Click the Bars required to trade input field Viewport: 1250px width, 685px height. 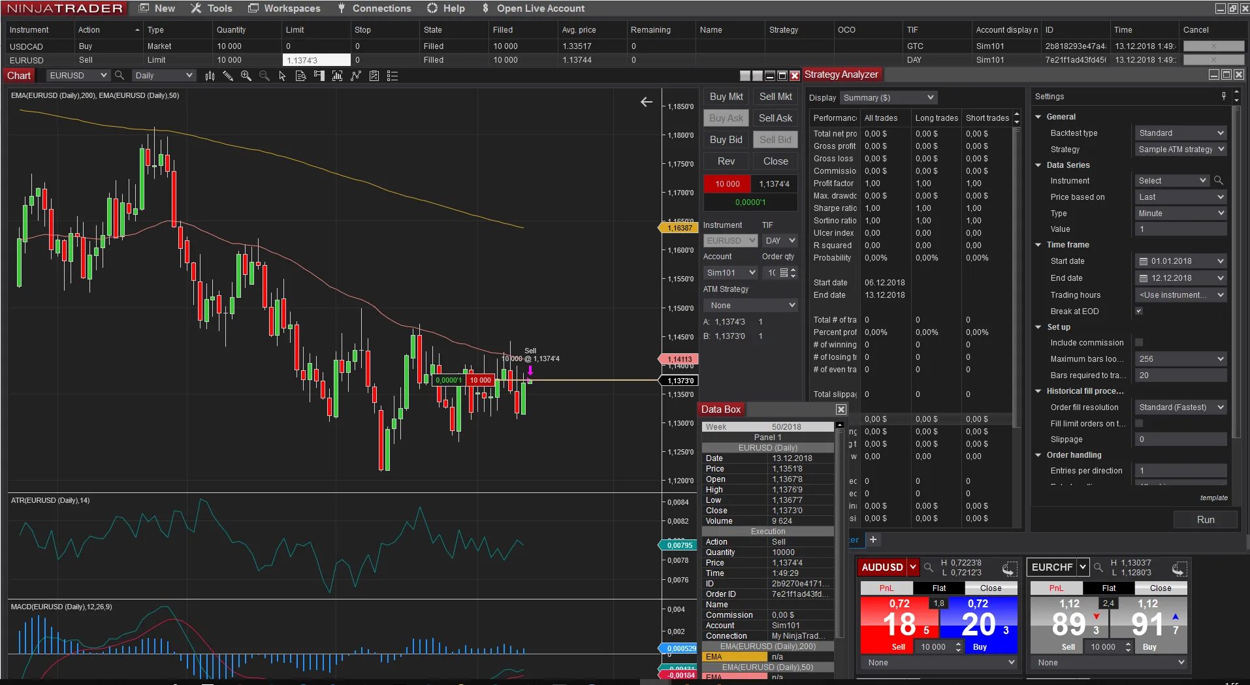(x=1181, y=375)
